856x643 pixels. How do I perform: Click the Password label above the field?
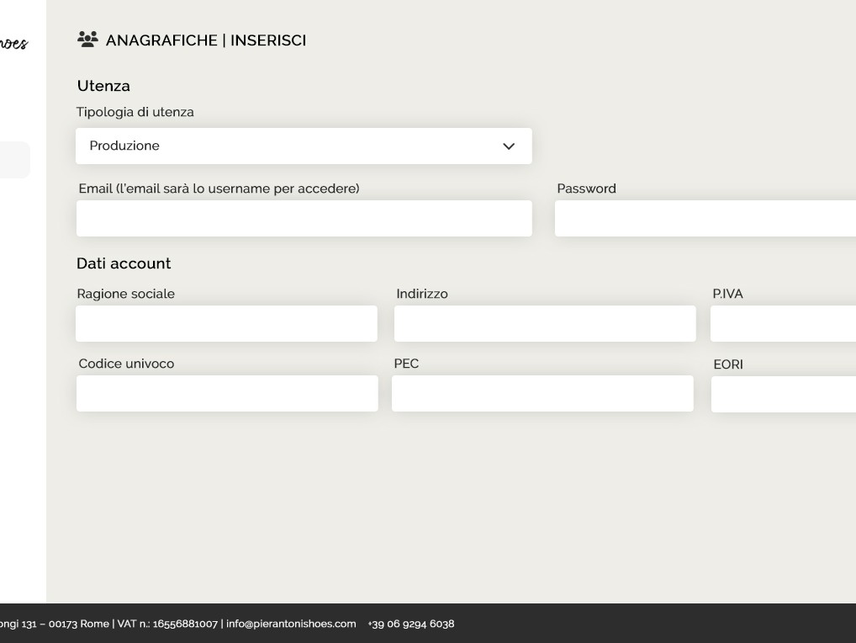click(586, 189)
